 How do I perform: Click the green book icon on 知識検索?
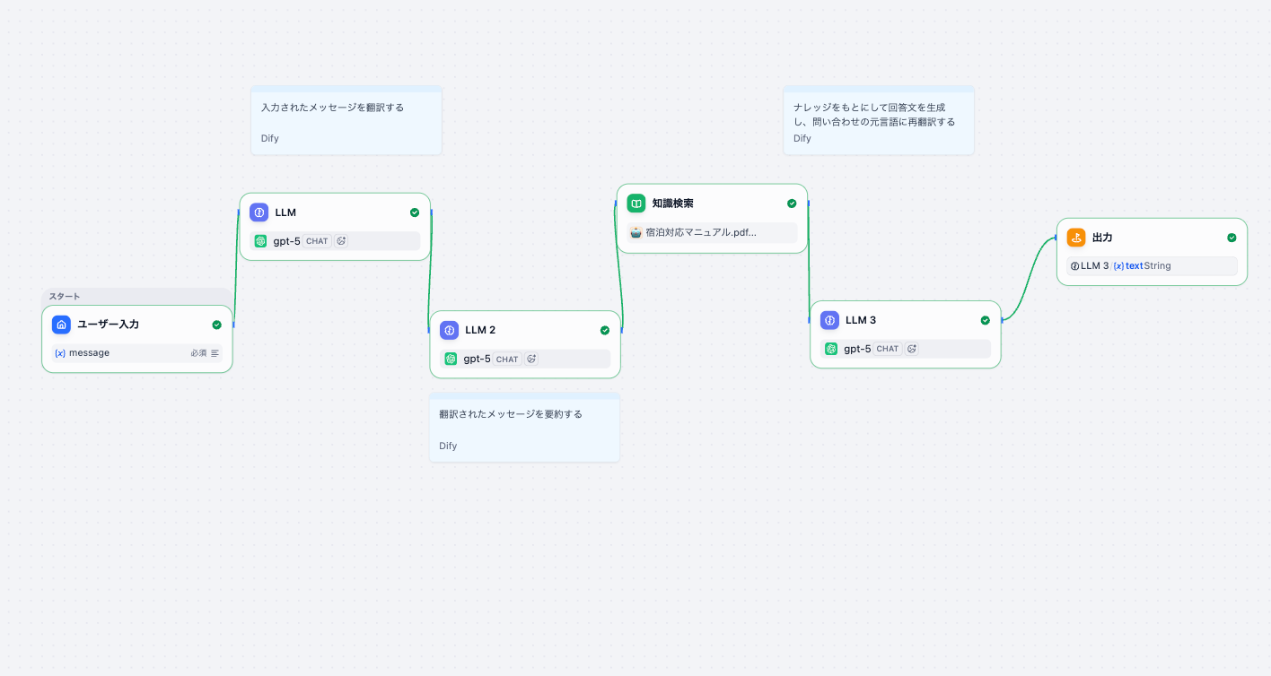tap(635, 204)
